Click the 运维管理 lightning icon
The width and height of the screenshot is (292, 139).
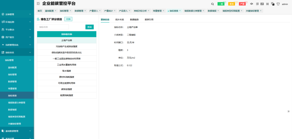[3, 14]
